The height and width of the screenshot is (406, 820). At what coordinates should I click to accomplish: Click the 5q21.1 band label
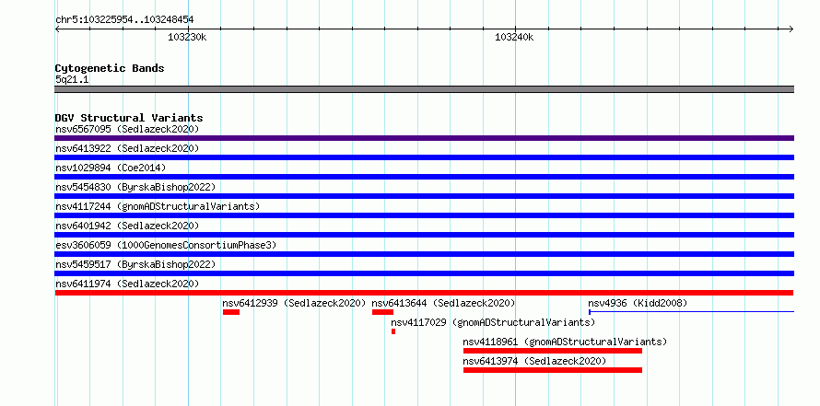pos(72,79)
